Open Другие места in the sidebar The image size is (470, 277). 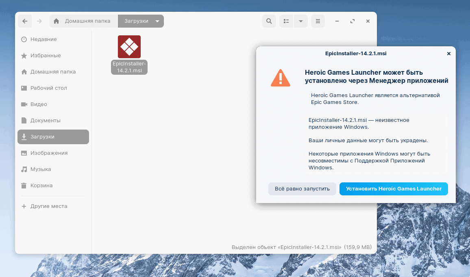[53, 206]
